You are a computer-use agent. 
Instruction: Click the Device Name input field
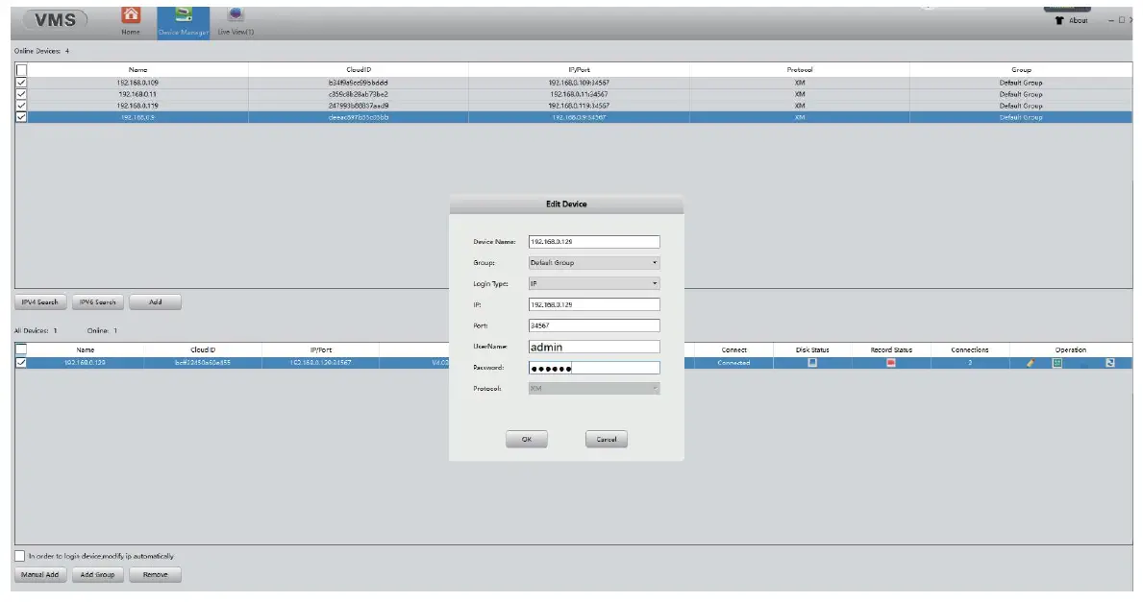[594, 242]
